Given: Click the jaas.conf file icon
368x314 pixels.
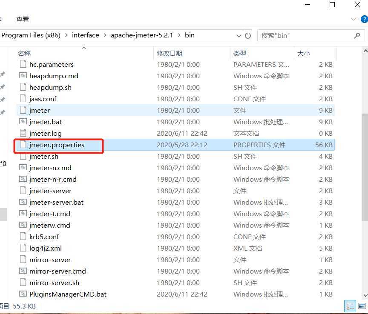Looking at the screenshot, I should coord(23,98).
